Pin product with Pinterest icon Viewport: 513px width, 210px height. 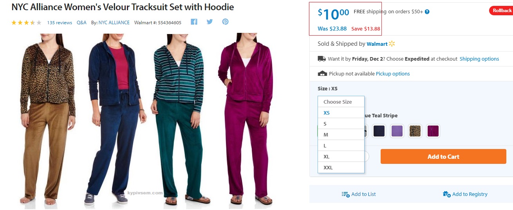[225, 22]
